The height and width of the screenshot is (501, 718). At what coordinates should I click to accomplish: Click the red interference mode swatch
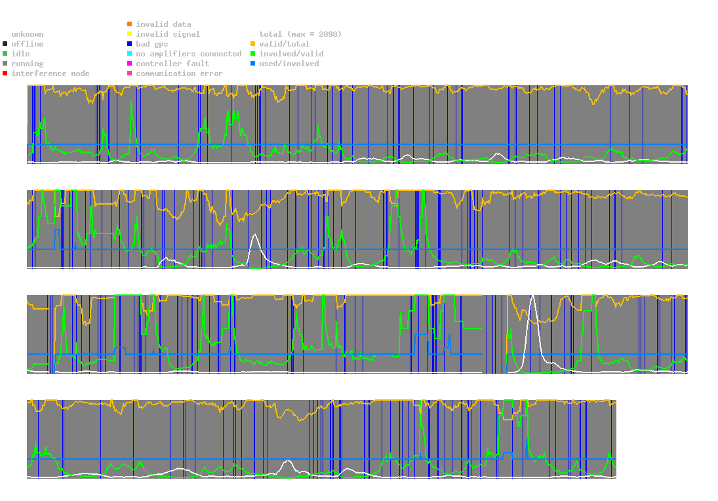pos(5,73)
